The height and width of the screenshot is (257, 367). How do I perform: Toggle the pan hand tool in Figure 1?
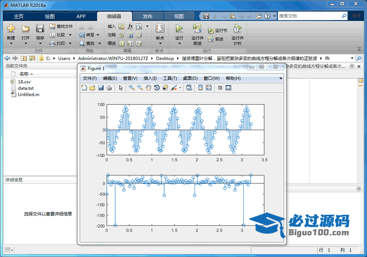[x=148, y=88]
